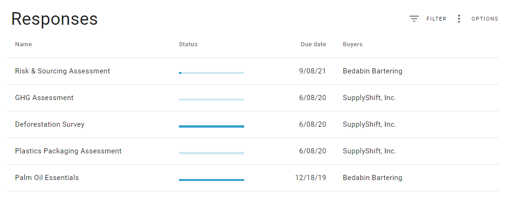Click the Deforestation Survey full progress bar
Viewport: 510px width, 202px height.
211,126
